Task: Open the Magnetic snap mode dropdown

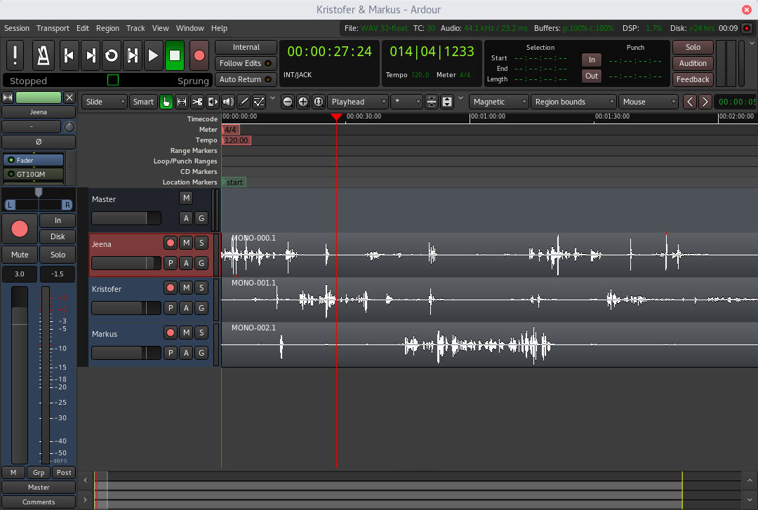Action: pyautogui.click(x=498, y=102)
